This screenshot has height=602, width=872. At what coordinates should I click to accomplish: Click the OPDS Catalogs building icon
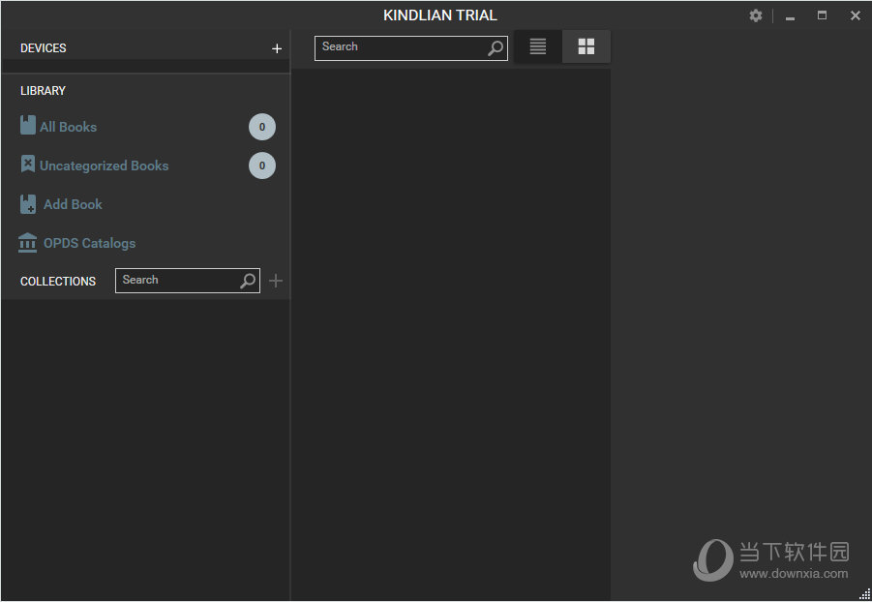pyautogui.click(x=27, y=243)
